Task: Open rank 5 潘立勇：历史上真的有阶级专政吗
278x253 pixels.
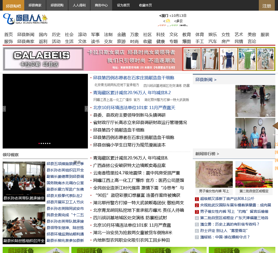Action: click(230, 224)
